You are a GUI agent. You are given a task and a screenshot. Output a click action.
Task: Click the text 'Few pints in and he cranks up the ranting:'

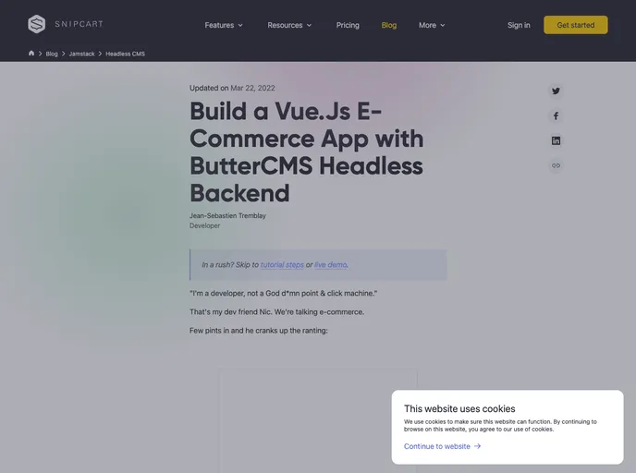[259, 331]
